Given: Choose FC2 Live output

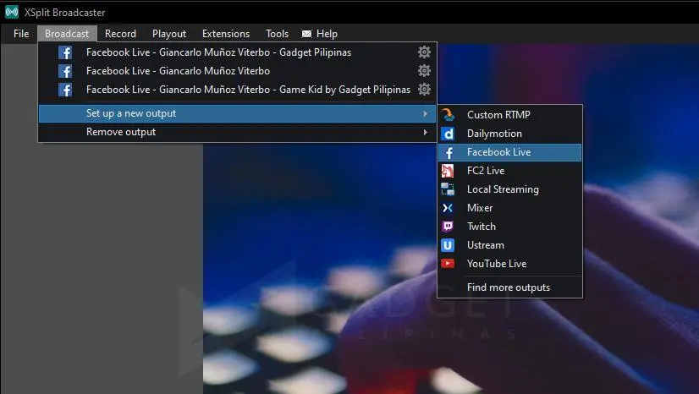Looking at the screenshot, I should tap(509, 171).
